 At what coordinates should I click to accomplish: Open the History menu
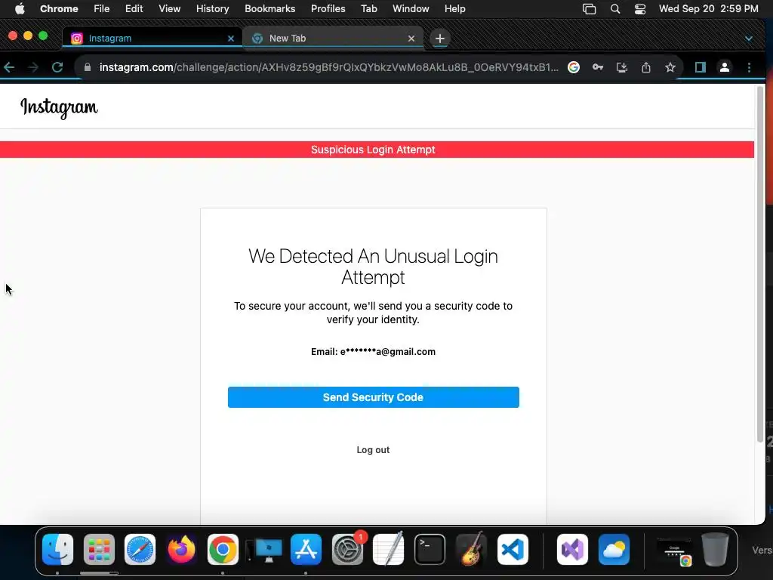point(212,9)
